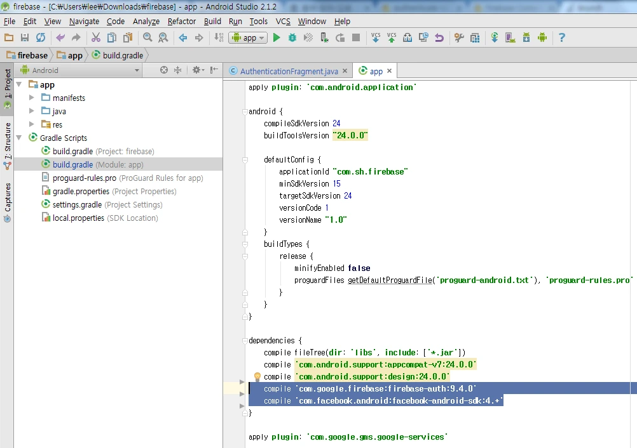Image resolution: width=637 pixels, height=448 pixels.
Task: Expand the manifests folder in tree
Action: click(32, 98)
